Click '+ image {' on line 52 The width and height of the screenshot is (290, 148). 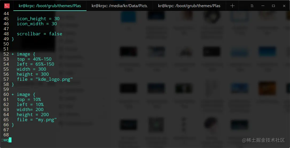tap(23, 54)
